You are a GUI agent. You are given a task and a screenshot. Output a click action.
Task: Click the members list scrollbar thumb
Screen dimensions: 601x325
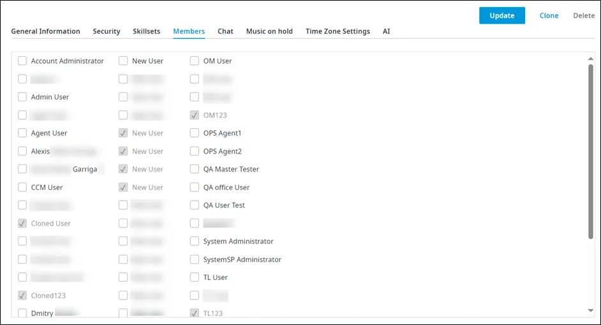pyautogui.click(x=591, y=152)
